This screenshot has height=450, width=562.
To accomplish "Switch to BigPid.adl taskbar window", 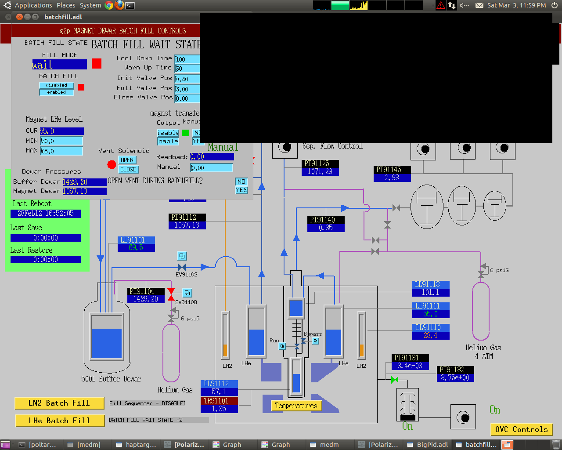I will click(x=428, y=445).
